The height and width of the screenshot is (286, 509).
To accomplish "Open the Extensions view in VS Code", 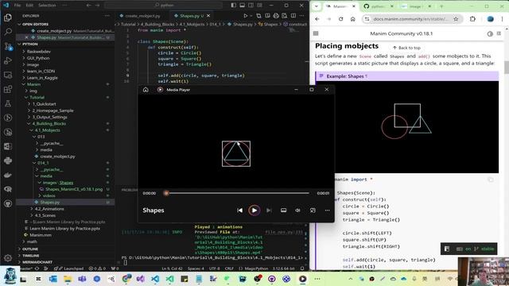I will (x=8, y=89).
